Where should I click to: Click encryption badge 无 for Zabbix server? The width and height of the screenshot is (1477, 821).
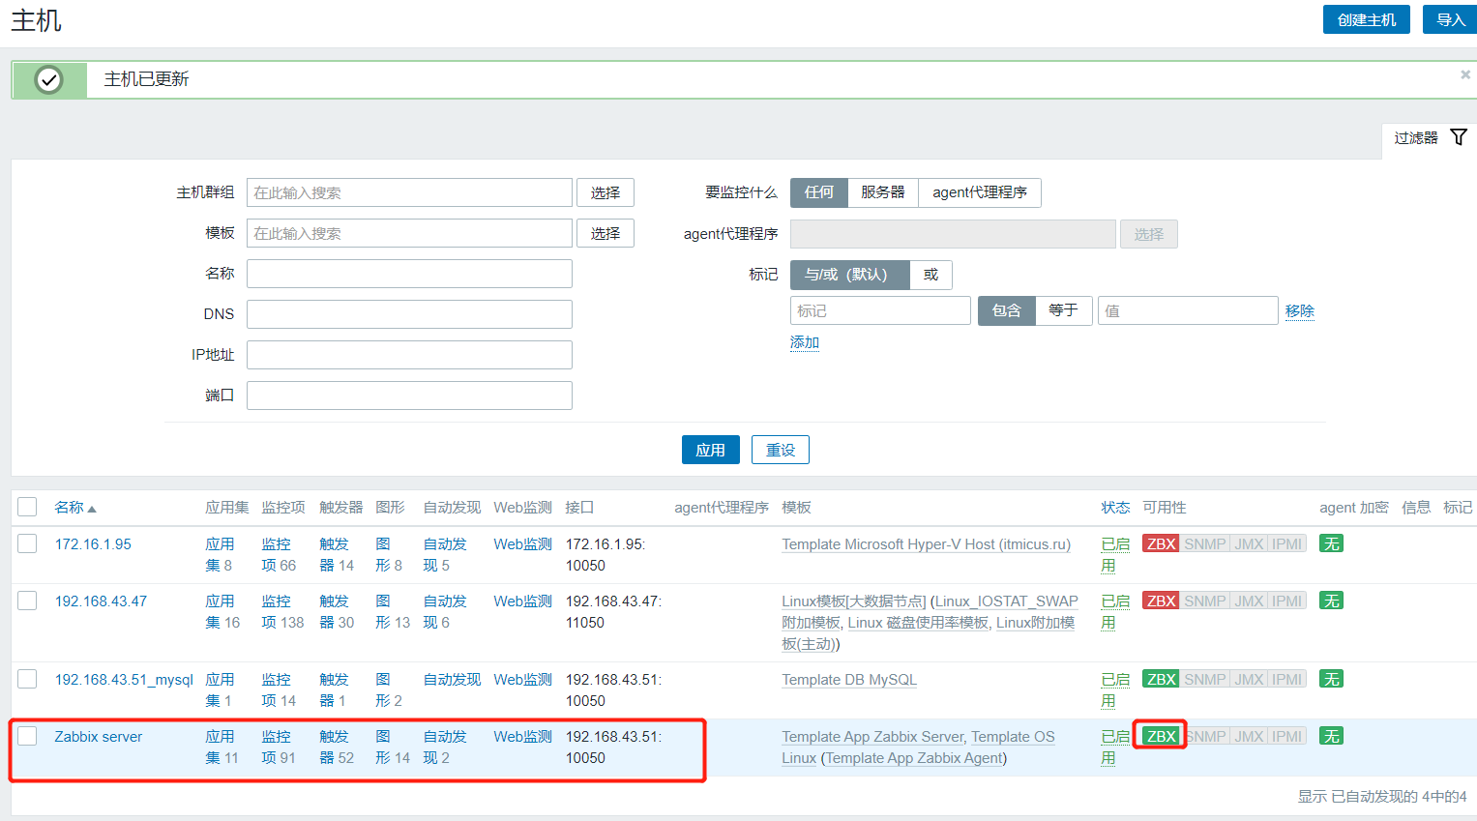tap(1332, 736)
